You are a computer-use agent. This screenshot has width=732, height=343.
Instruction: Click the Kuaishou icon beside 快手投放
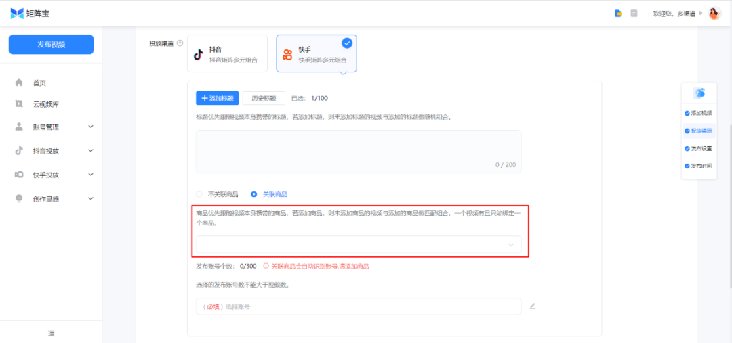point(19,175)
